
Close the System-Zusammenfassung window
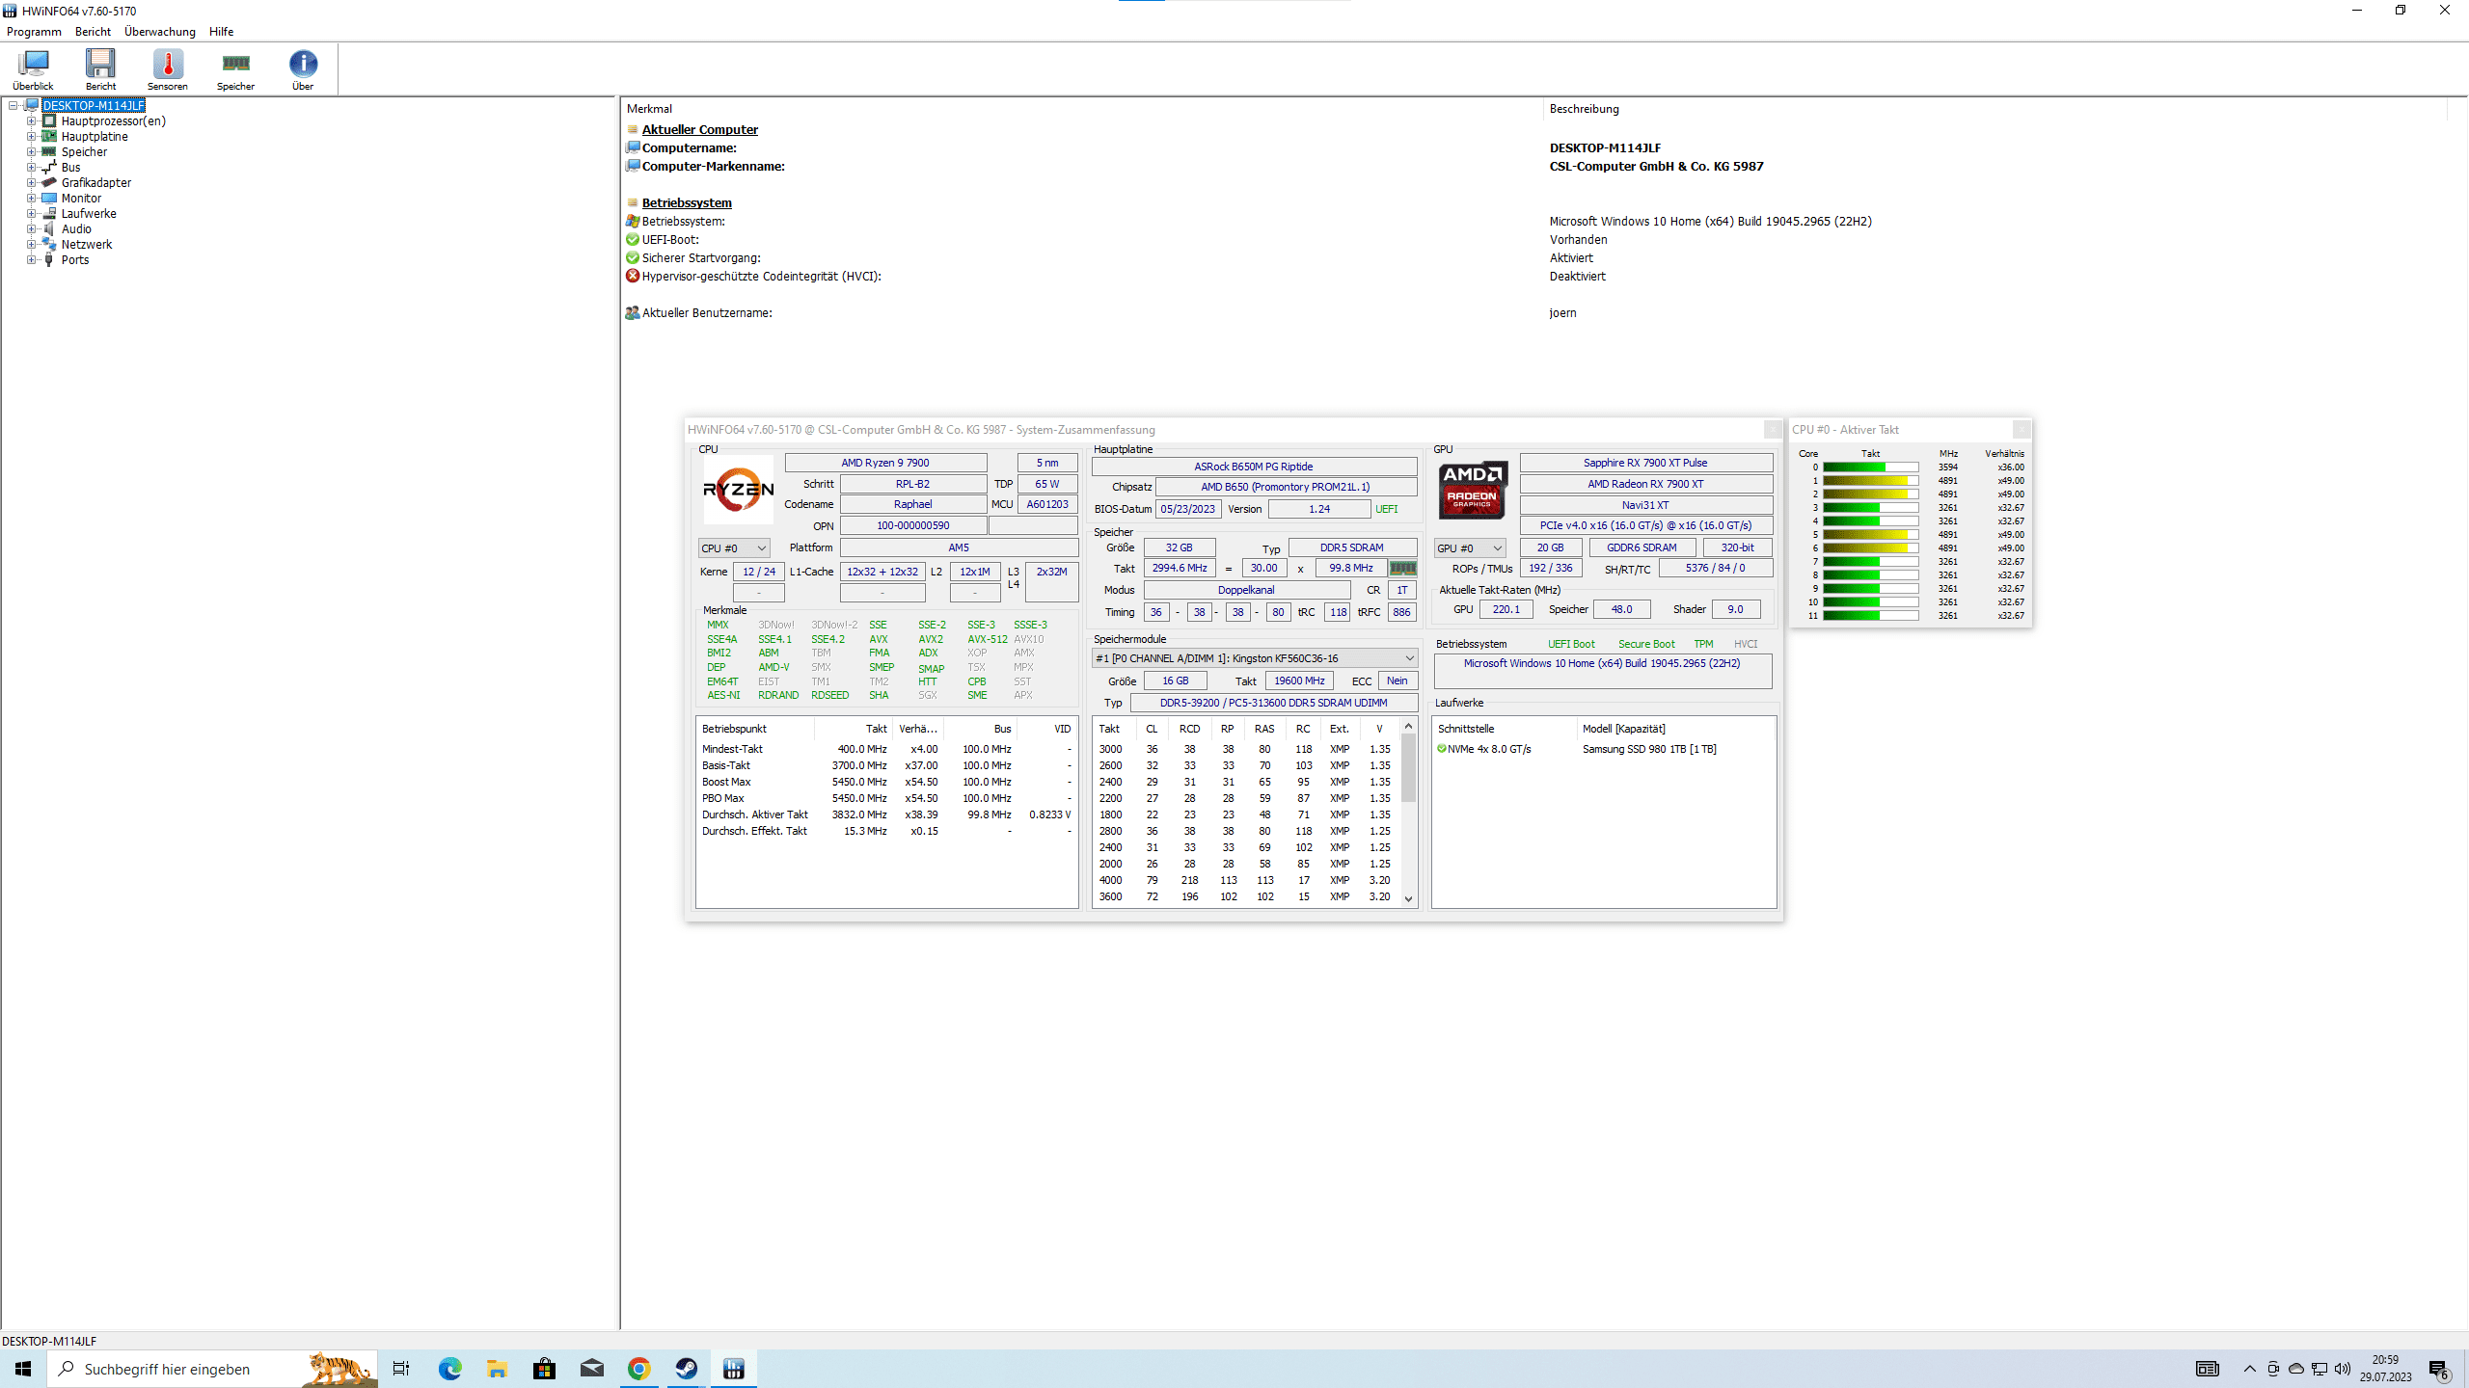coord(1772,429)
